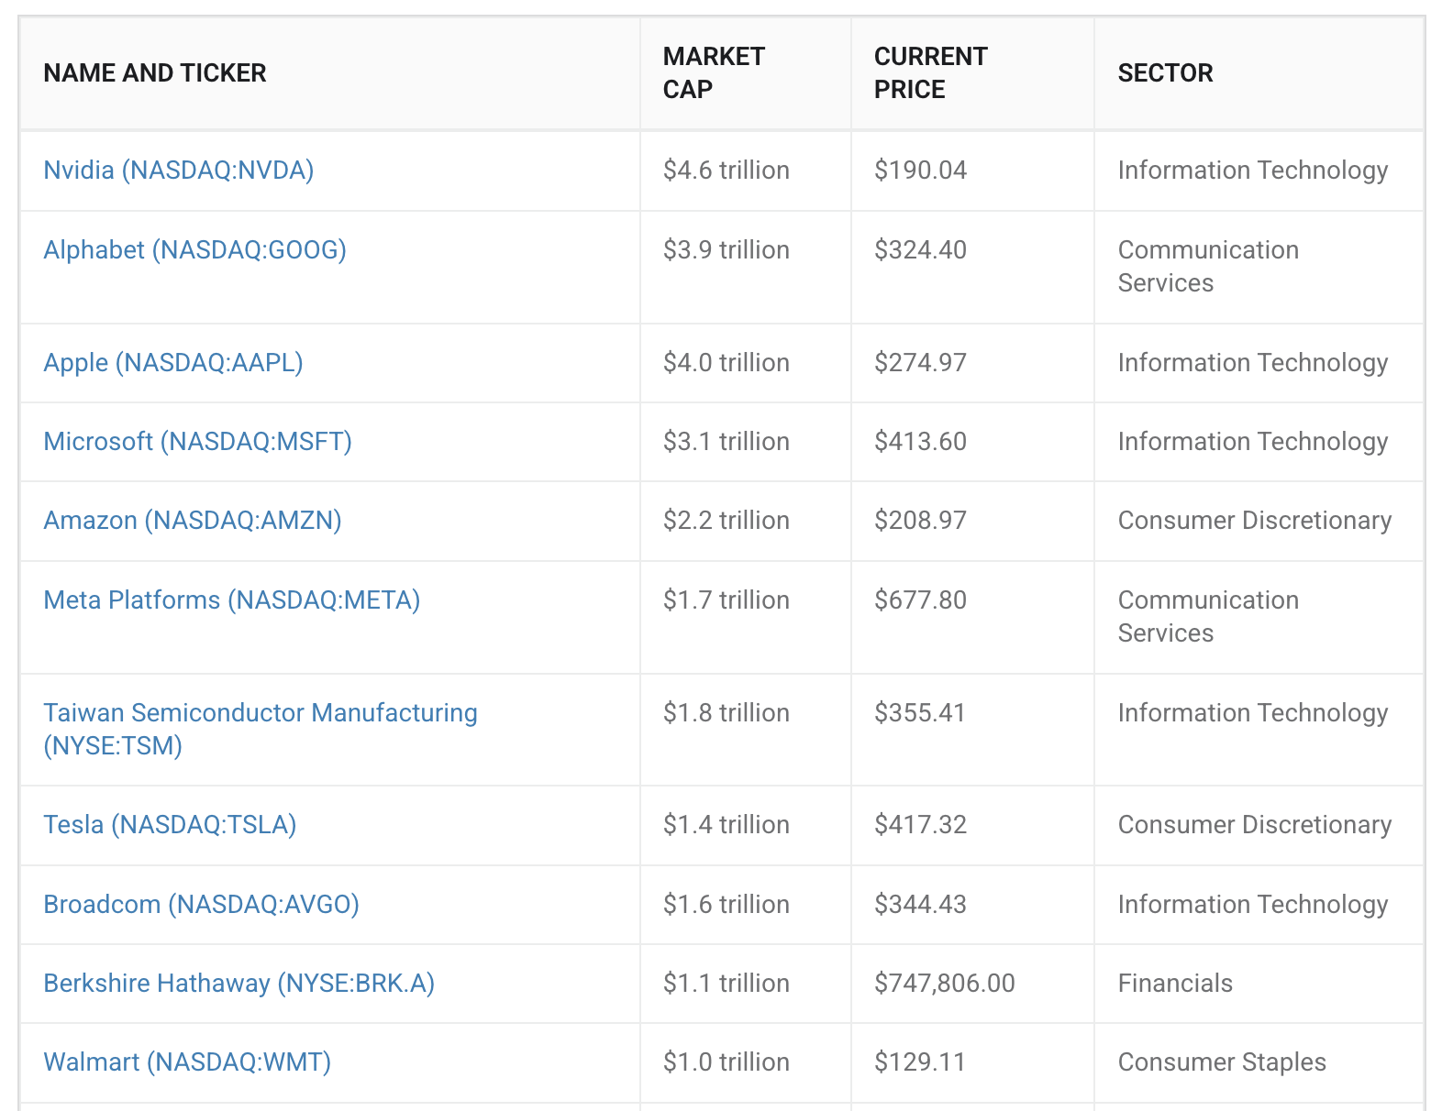This screenshot has width=1442, height=1111.
Task: Click the Microsoft (NASDAQ:MSFT) link
Action: click(x=198, y=442)
